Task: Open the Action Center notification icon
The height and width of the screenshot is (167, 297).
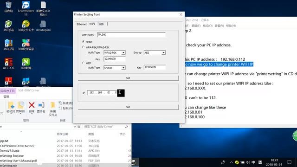Action: point(289,162)
